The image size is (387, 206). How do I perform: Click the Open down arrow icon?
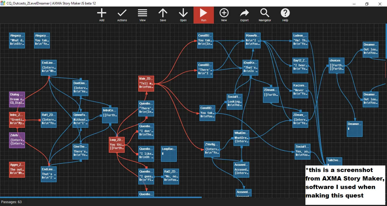click(x=183, y=15)
